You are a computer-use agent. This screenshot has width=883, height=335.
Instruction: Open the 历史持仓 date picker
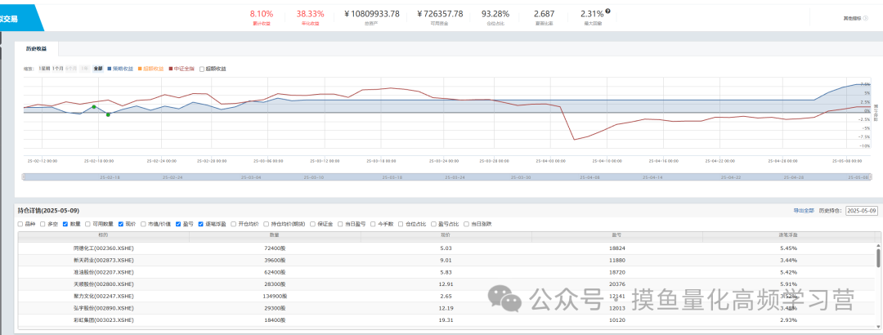click(860, 211)
